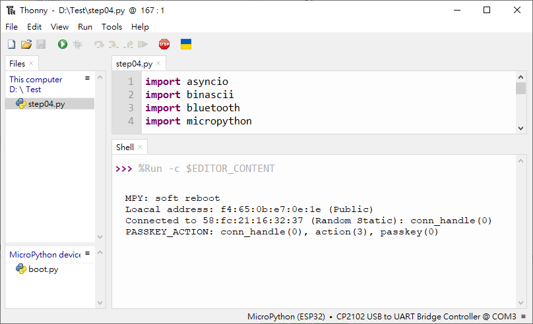Stop the backend with red STOP icon
Viewport: 533px width, 324px height.
tap(164, 44)
